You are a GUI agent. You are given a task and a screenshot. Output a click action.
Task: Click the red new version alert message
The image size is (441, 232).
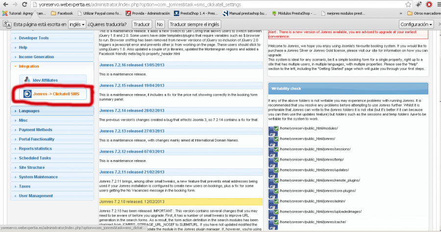point(348,34)
